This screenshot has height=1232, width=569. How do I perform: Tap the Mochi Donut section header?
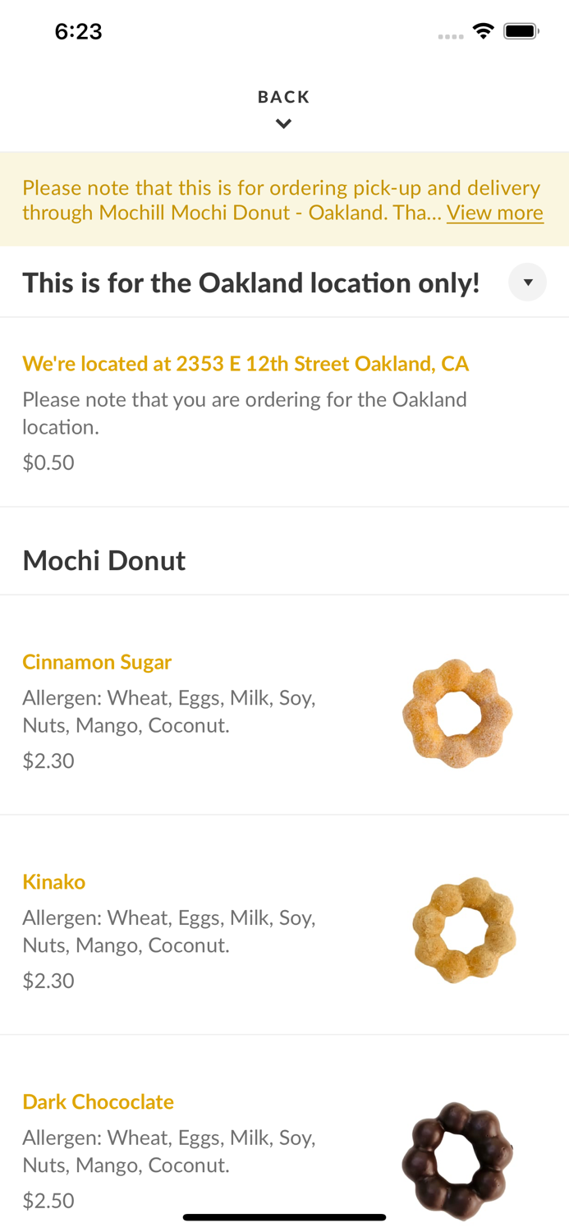pos(103,560)
